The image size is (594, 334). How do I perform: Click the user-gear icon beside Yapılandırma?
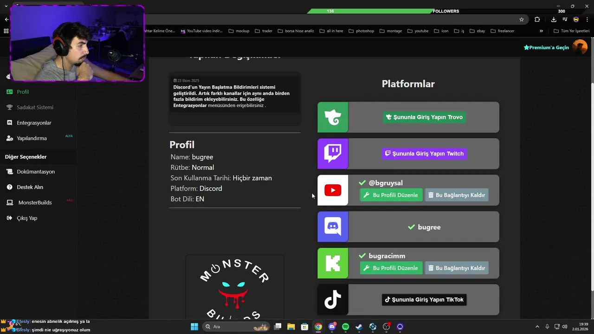(9, 138)
